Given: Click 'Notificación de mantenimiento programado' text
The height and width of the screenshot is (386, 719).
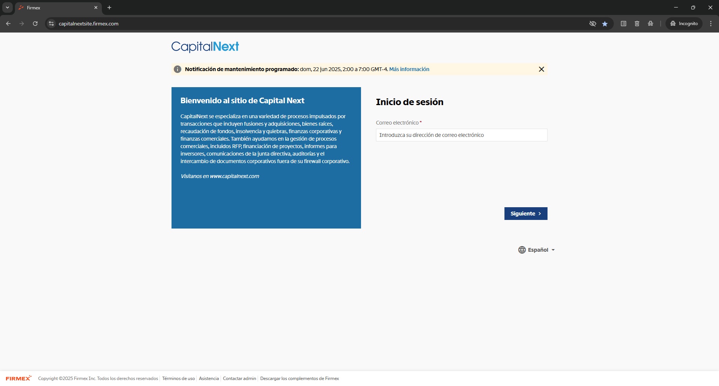Looking at the screenshot, I should pyautogui.click(x=242, y=69).
